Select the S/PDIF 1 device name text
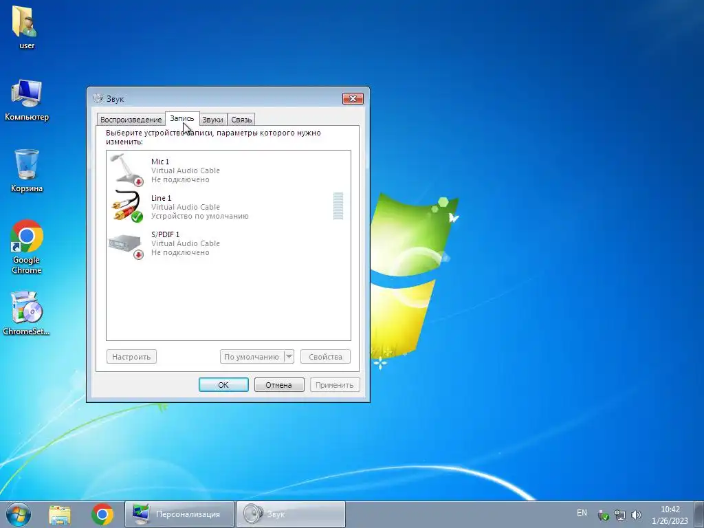Screen dimensions: 704x528 165,234
